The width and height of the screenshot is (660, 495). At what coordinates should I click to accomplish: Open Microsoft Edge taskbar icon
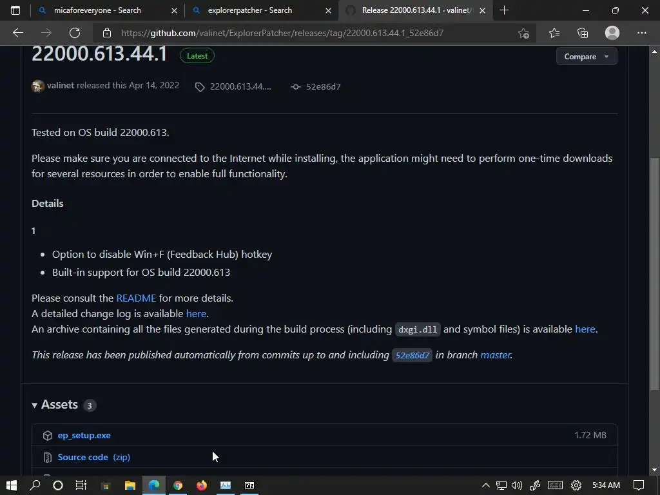(154, 485)
